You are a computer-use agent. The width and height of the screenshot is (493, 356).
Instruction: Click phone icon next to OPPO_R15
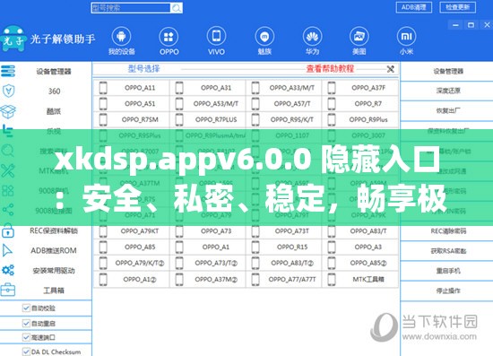[255, 247]
